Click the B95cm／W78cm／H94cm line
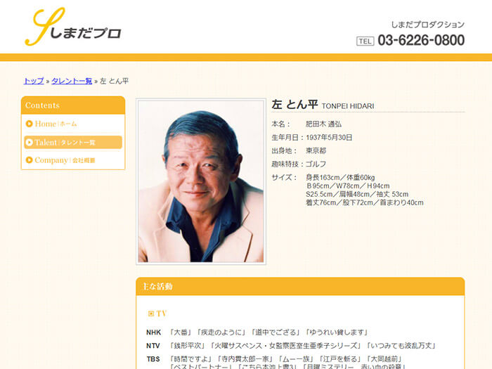Screen dimensions: 492x369 point(348,186)
